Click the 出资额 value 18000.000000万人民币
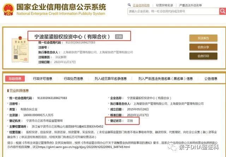The height and width of the screenshot is (157, 226). (38, 115)
